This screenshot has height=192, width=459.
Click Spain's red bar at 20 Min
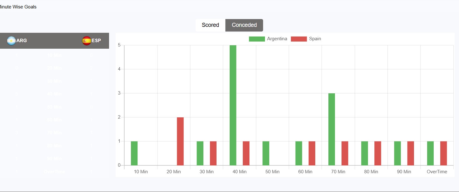(x=180, y=141)
